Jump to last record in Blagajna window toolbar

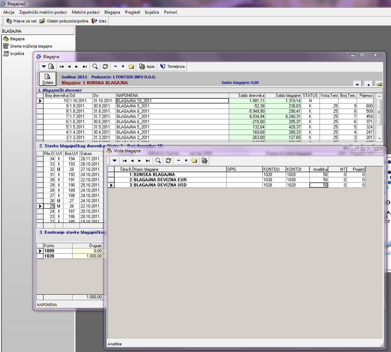(85, 66)
